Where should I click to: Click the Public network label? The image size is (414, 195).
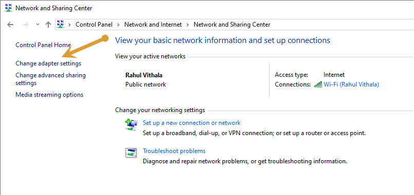click(146, 84)
